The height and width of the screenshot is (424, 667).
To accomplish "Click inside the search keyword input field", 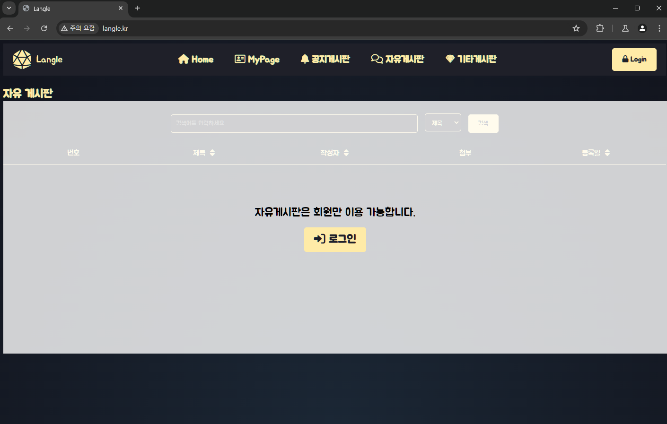I will tap(294, 123).
